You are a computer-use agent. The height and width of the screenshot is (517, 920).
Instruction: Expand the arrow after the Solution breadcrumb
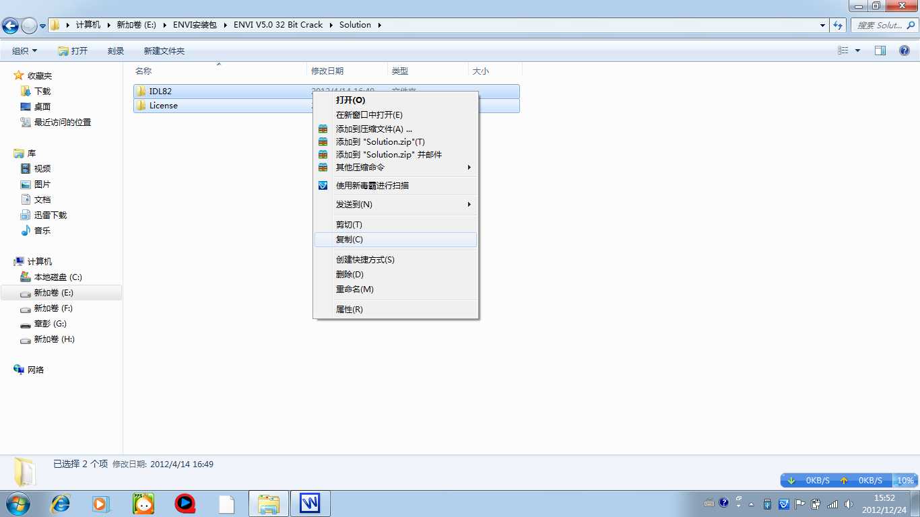point(379,25)
